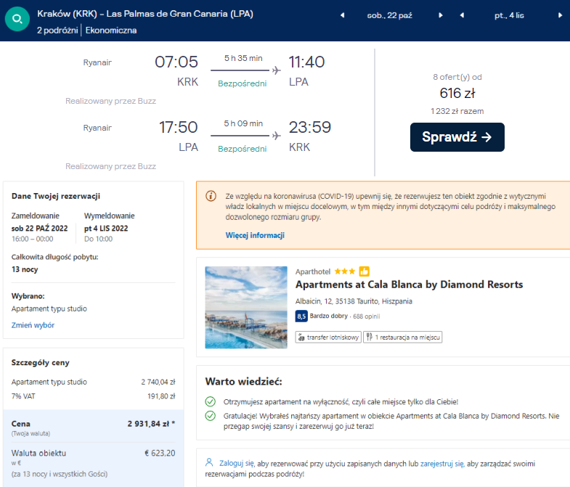The image size is (570, 487).
Task: Click the Apartments at Cala Blanca title
Action: pyautogui.click(x=409, y=285)
